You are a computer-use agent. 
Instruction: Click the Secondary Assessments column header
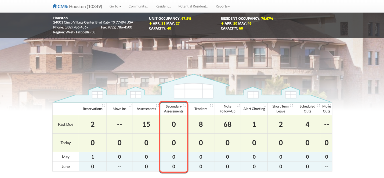coord(174,109)
